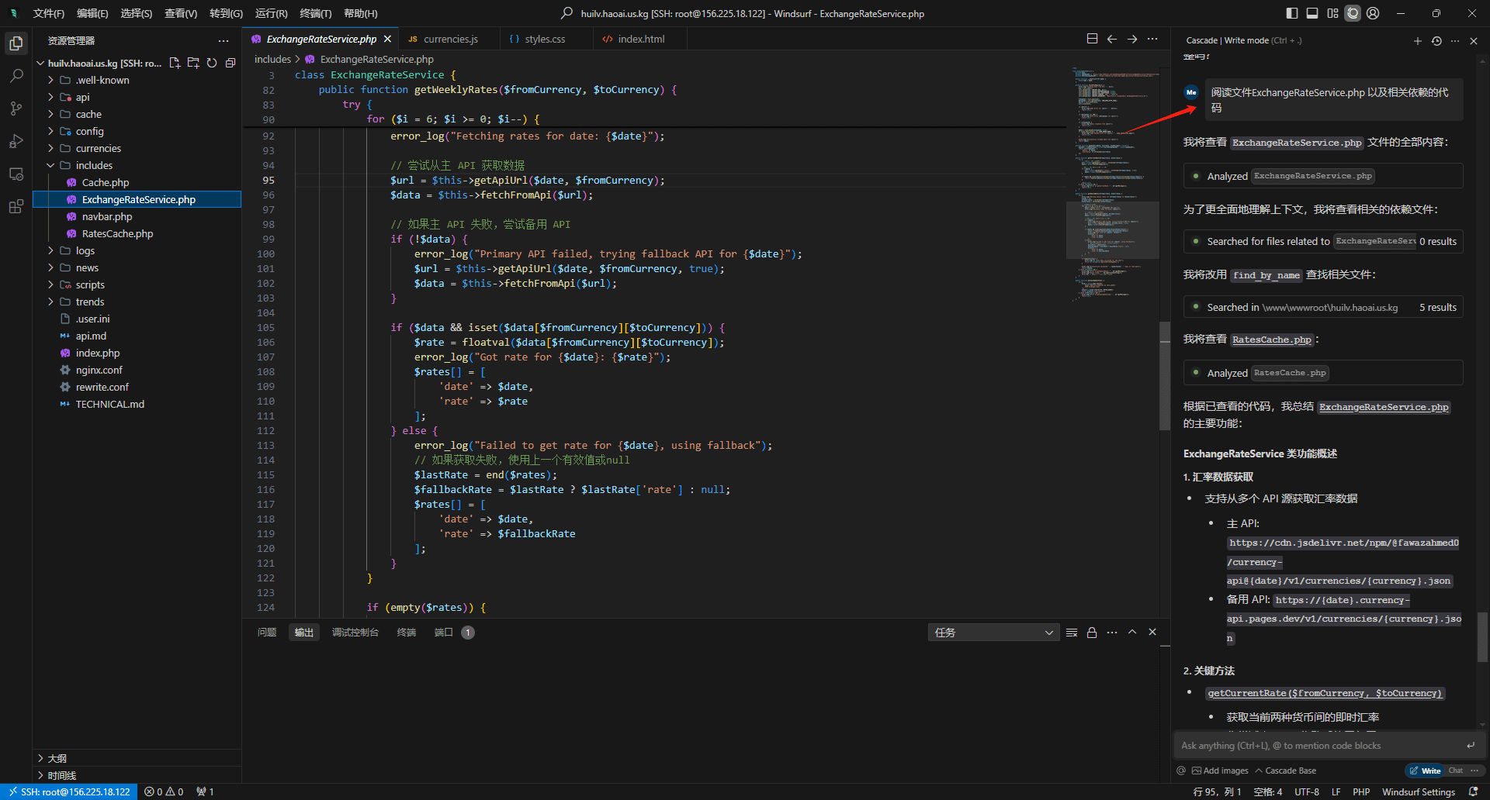1490x800 pixels.
Task: Open the 问题 problems panel tab
Action: point(267,633)
